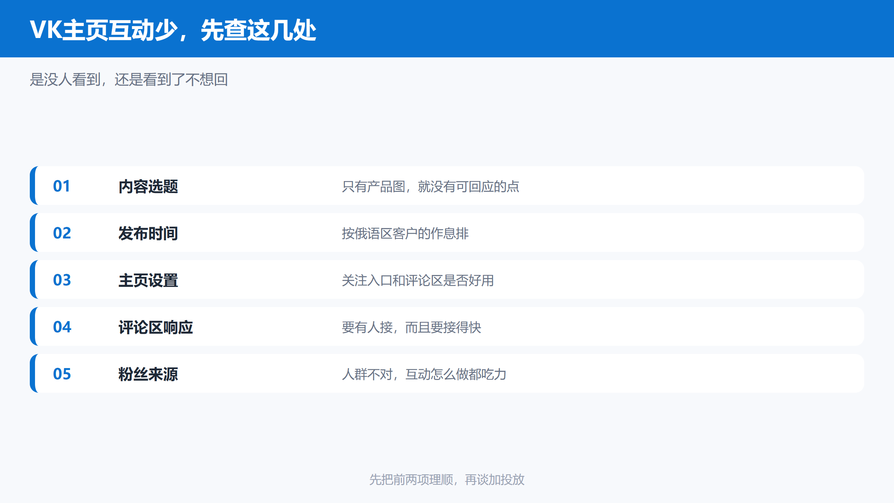Click the text '关注入口和评论区是否好用'

(418, 280)
